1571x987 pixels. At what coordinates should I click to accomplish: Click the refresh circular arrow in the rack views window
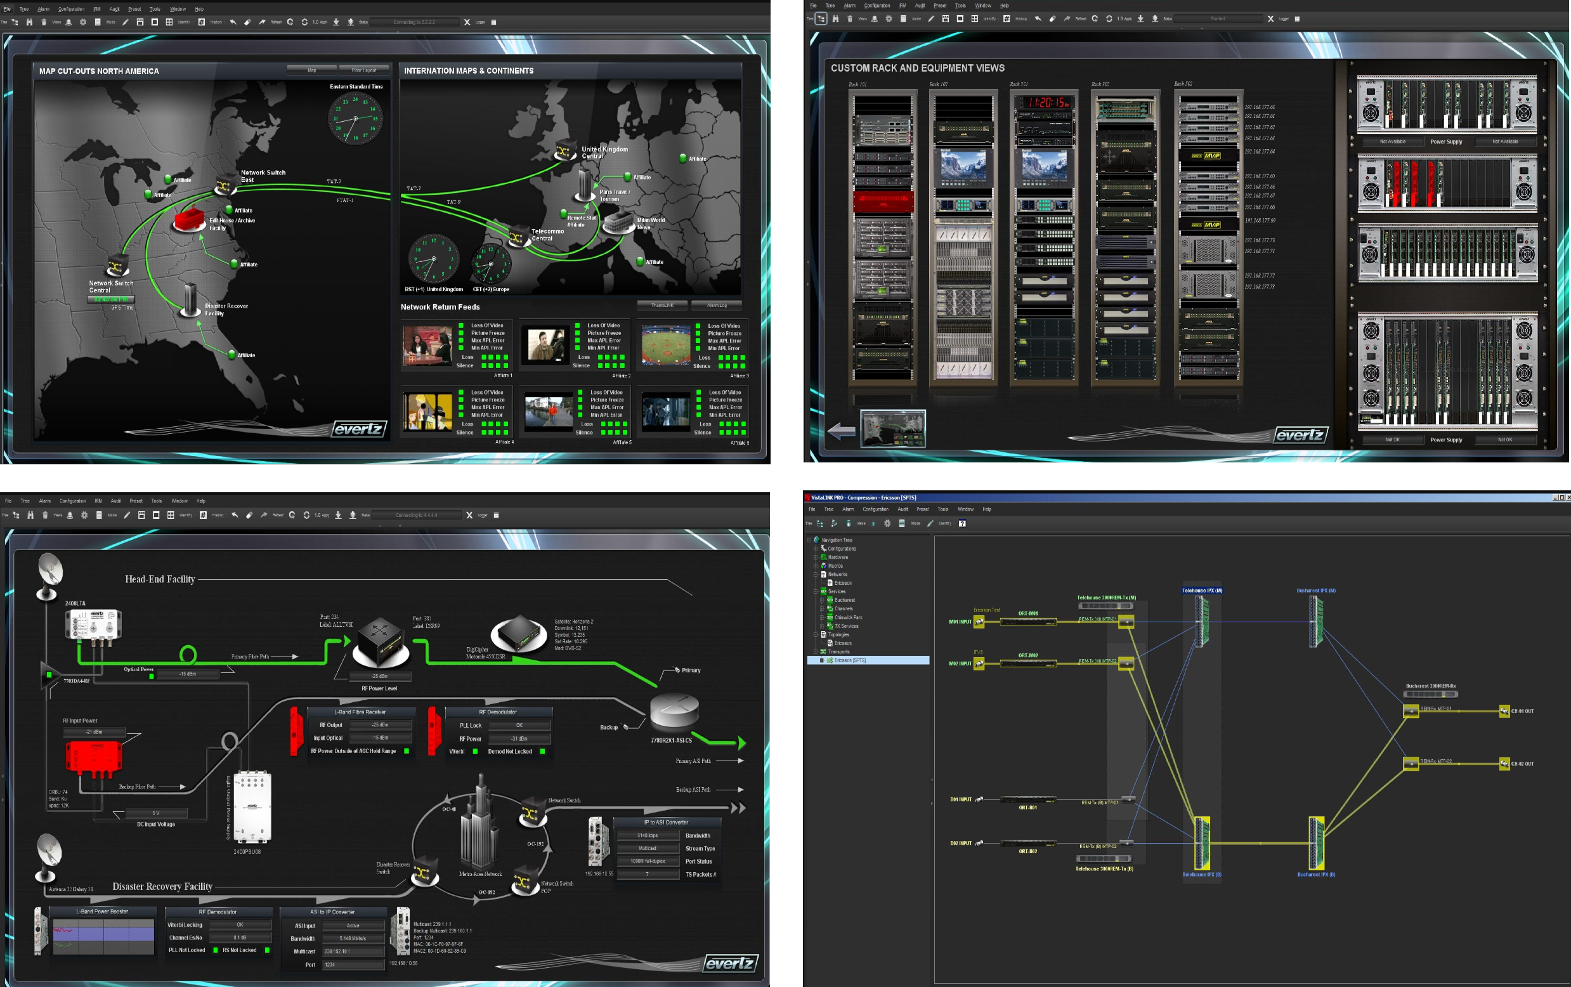[x=1095, y=19]
